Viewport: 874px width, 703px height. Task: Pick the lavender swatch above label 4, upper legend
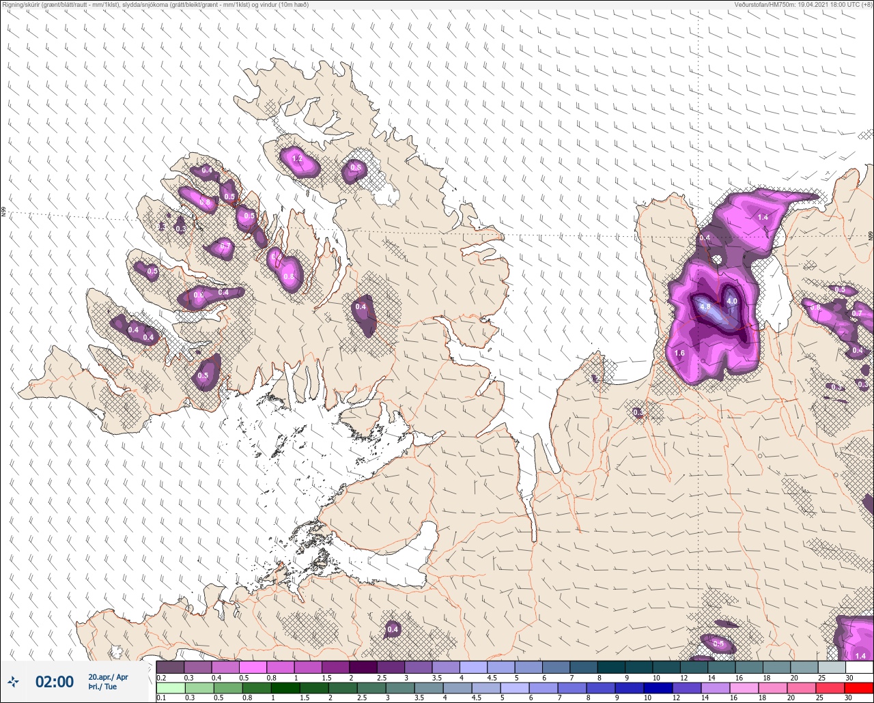[x=473, y=667]
